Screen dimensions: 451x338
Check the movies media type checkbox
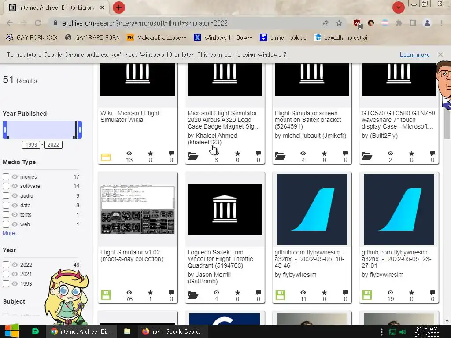point(6,177)
